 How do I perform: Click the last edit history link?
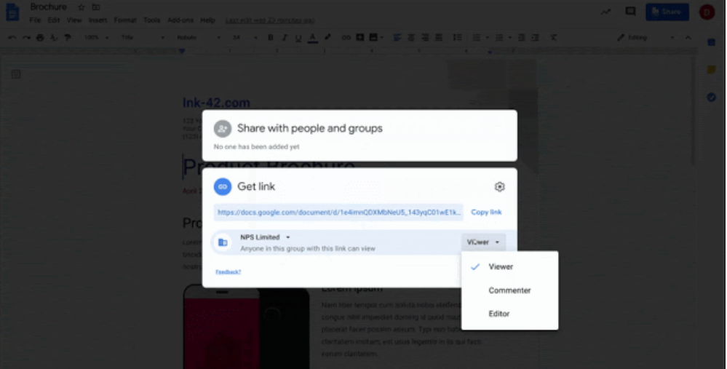point(270,20)
